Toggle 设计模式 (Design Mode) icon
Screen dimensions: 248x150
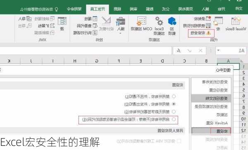click(106, 21)
